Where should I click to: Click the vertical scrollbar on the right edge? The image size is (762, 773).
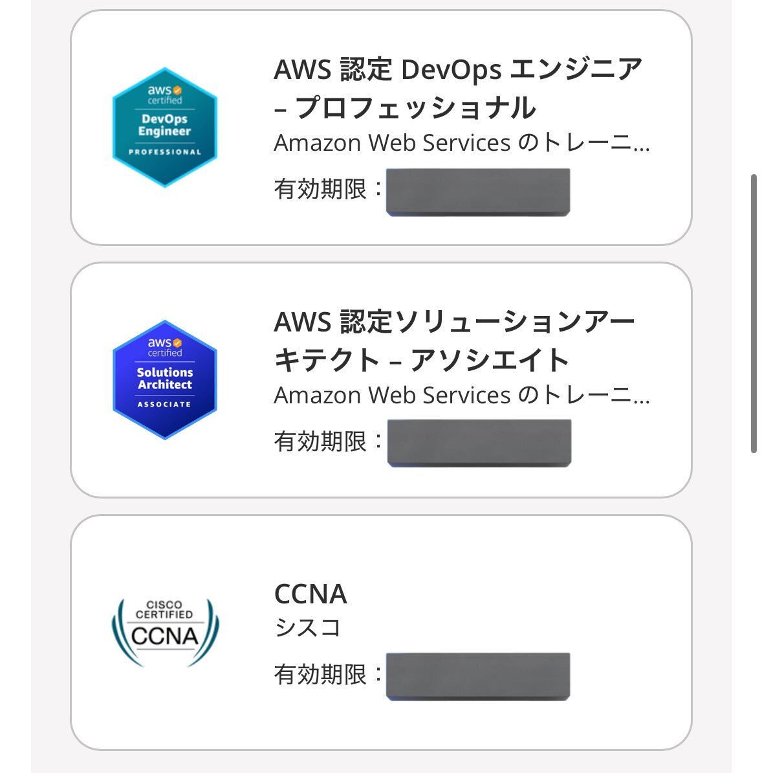click(754, 313)
